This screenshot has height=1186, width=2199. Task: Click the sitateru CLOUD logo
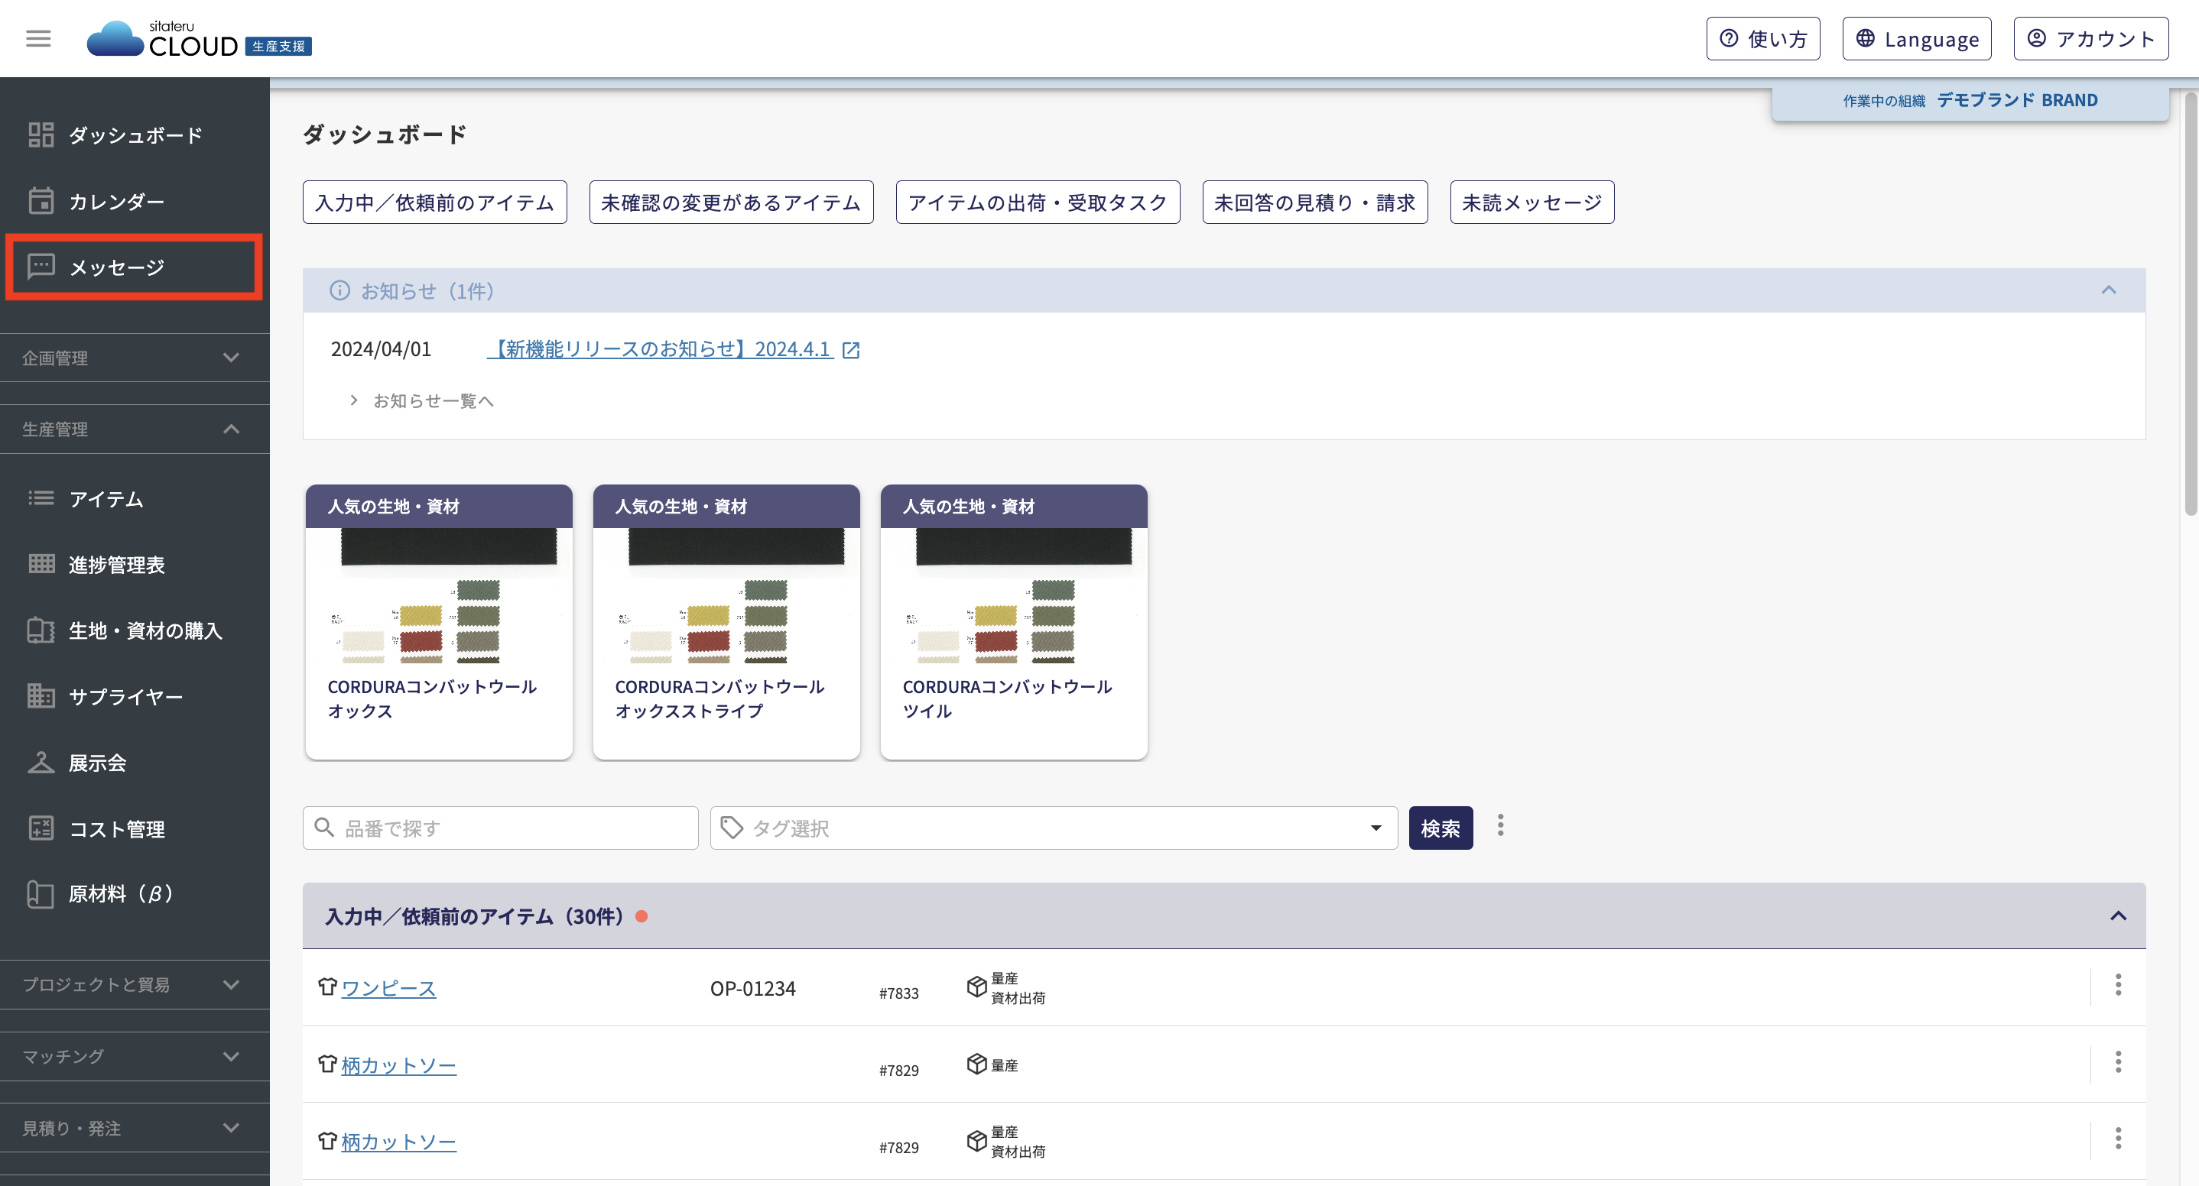[x=200, y=39]
